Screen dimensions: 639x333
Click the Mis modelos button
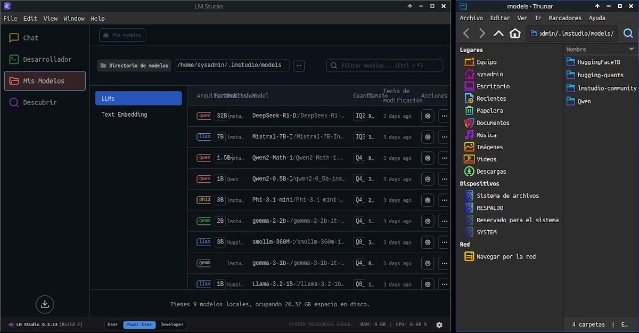coord(122,35)
